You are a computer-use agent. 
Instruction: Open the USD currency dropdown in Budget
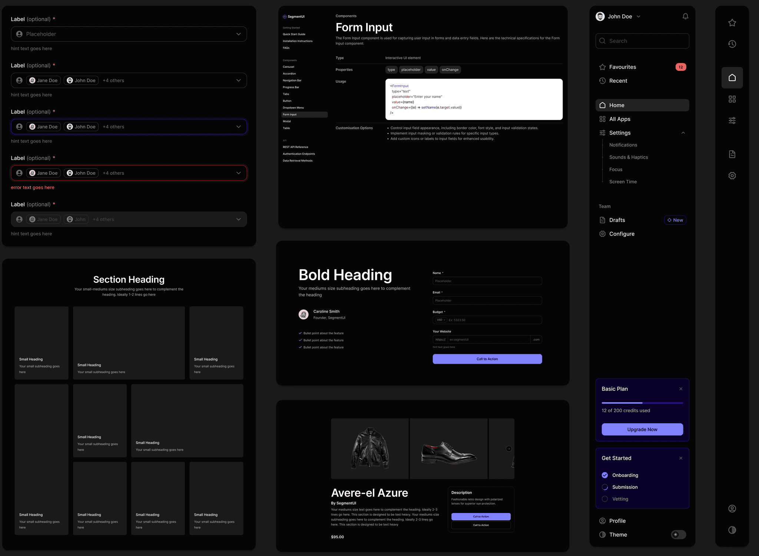coord(441,320)
